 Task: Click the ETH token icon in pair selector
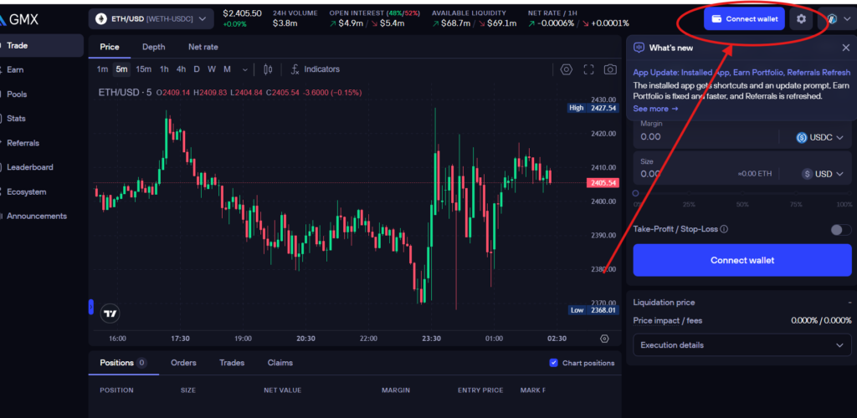(100, 19)
